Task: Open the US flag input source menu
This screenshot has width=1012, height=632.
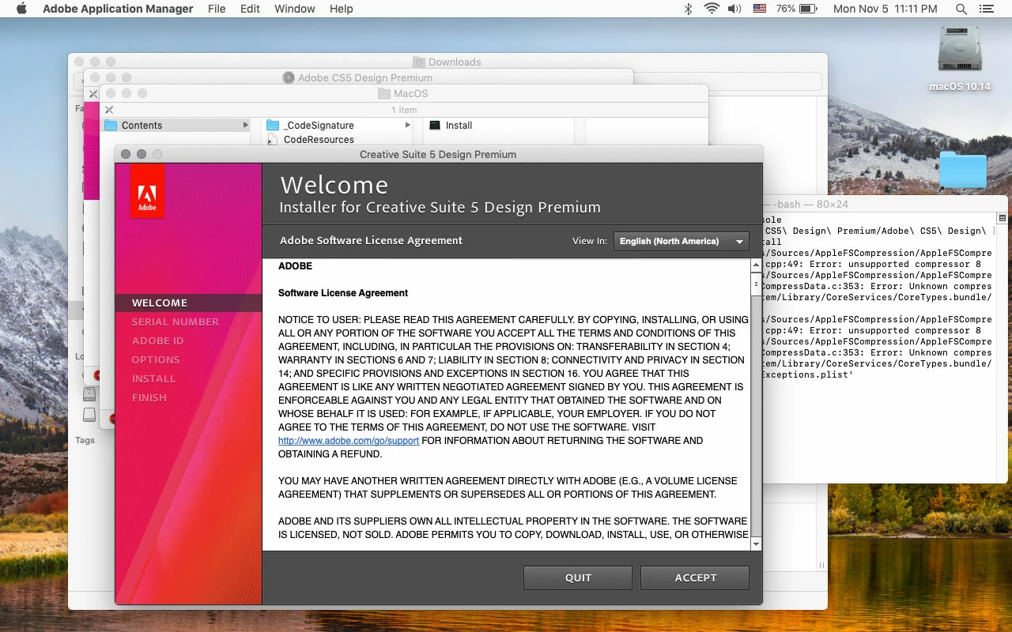Action: tap(760, 9)
